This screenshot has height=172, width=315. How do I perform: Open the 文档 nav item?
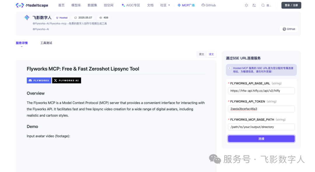tap(150, 5)
